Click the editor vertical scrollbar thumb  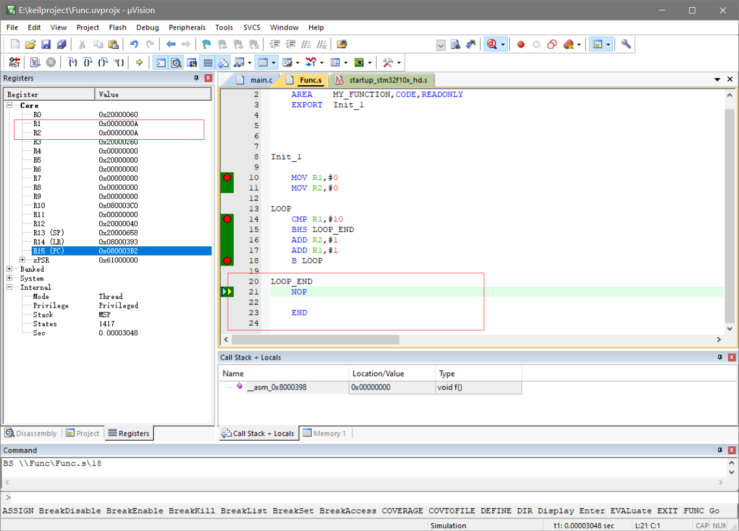tap(730, 216)
